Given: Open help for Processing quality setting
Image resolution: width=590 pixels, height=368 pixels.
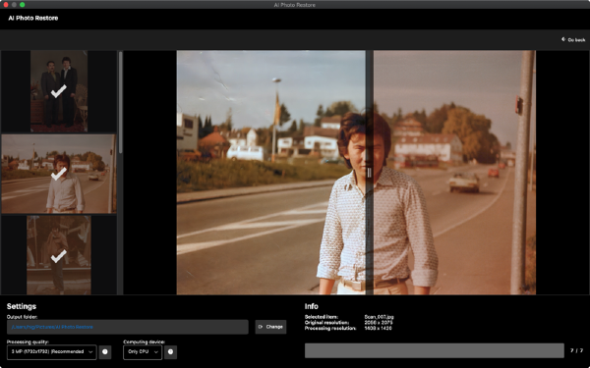Looking at the screenshot, I should point(105,352).
